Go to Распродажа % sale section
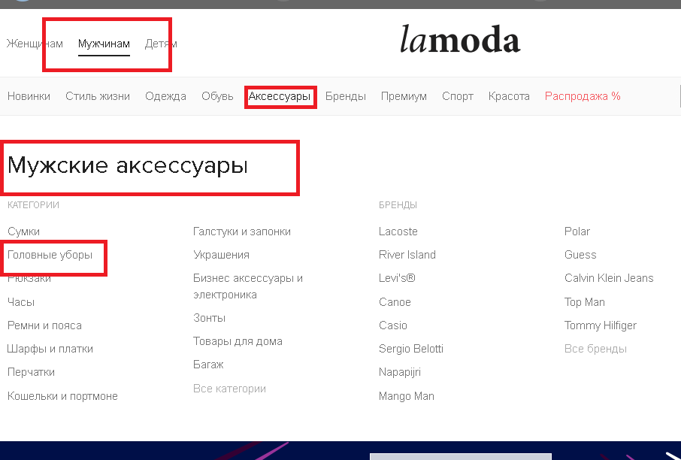Image resolution: width=681 pixels, height=460 pixels. tap(583, 96)
